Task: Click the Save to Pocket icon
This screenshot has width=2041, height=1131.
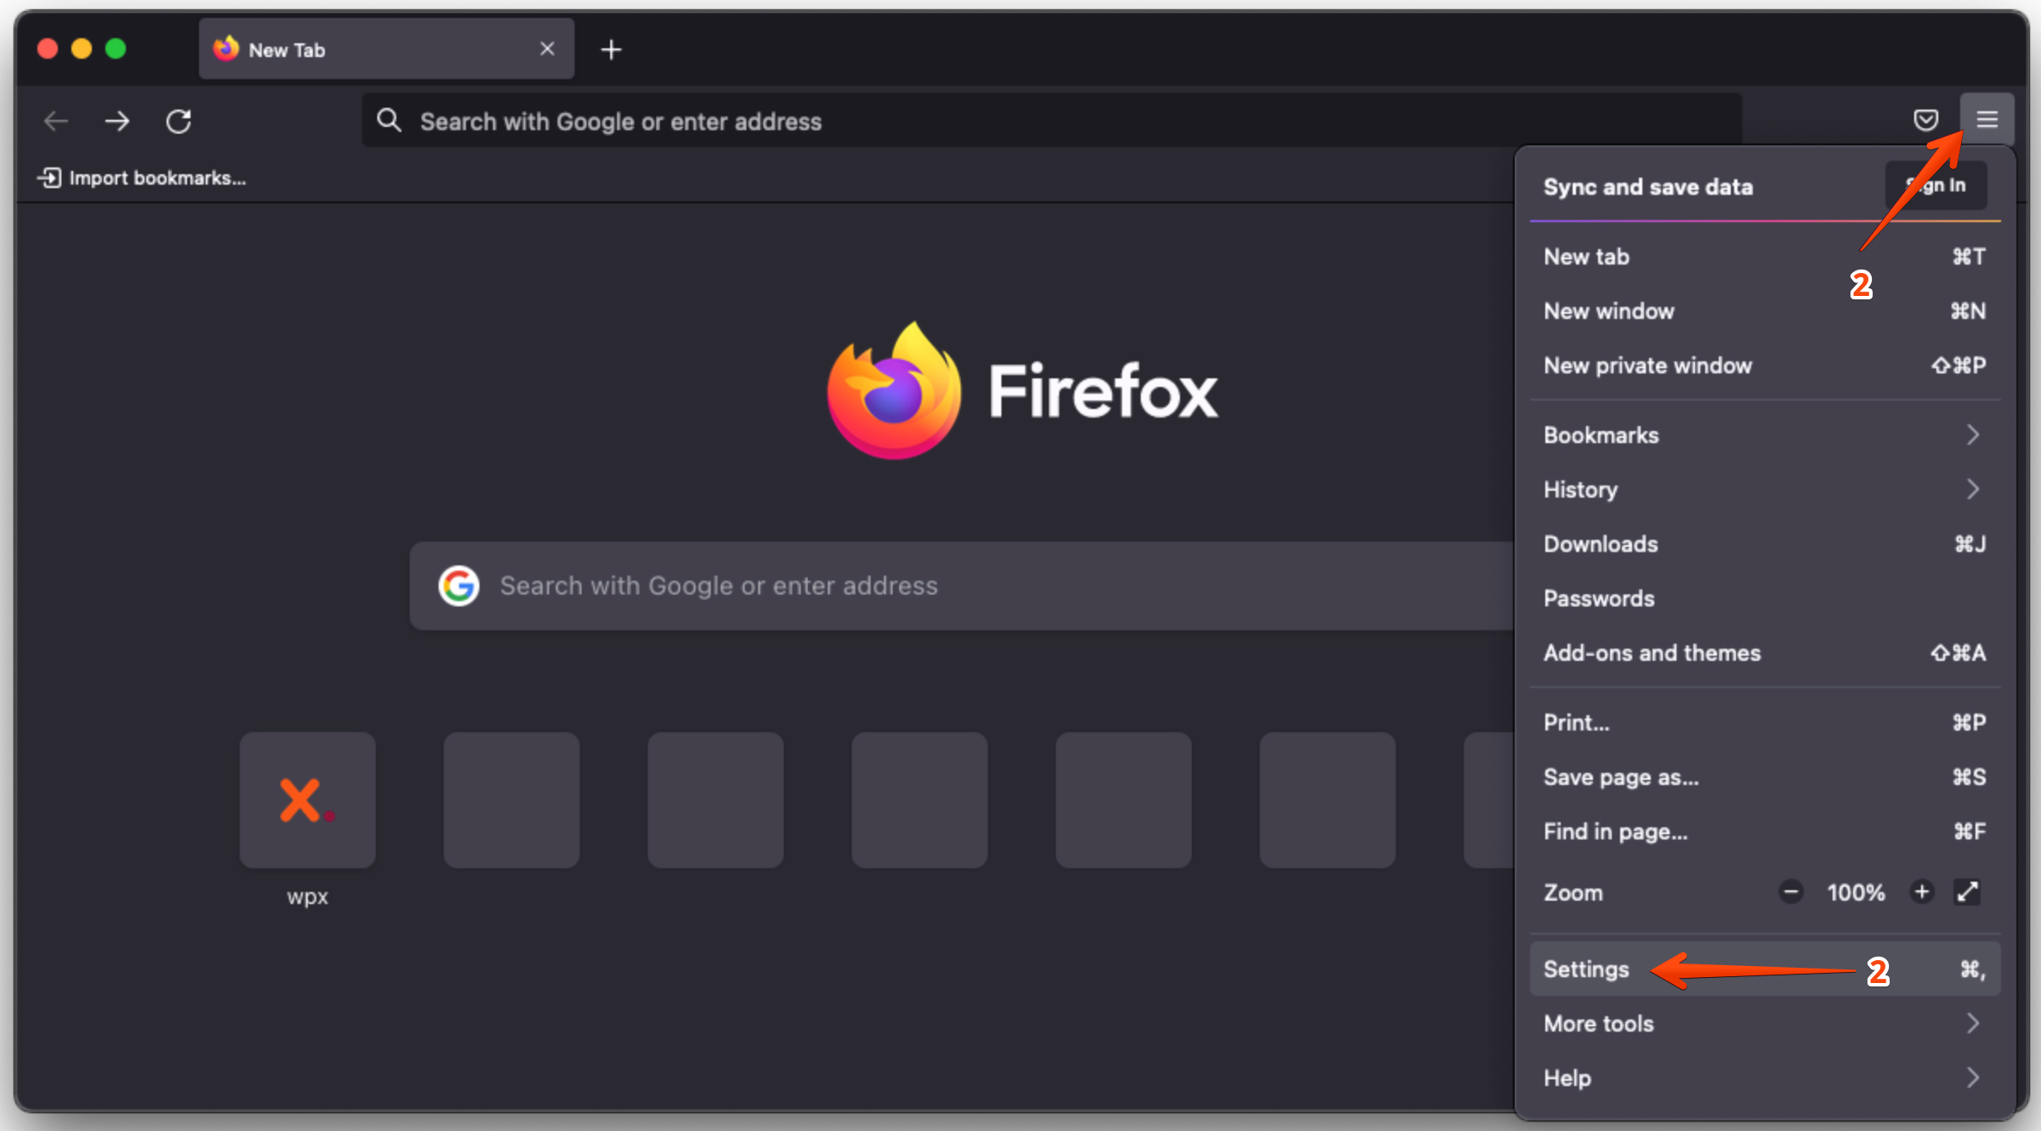Action: pos(1925,120)
